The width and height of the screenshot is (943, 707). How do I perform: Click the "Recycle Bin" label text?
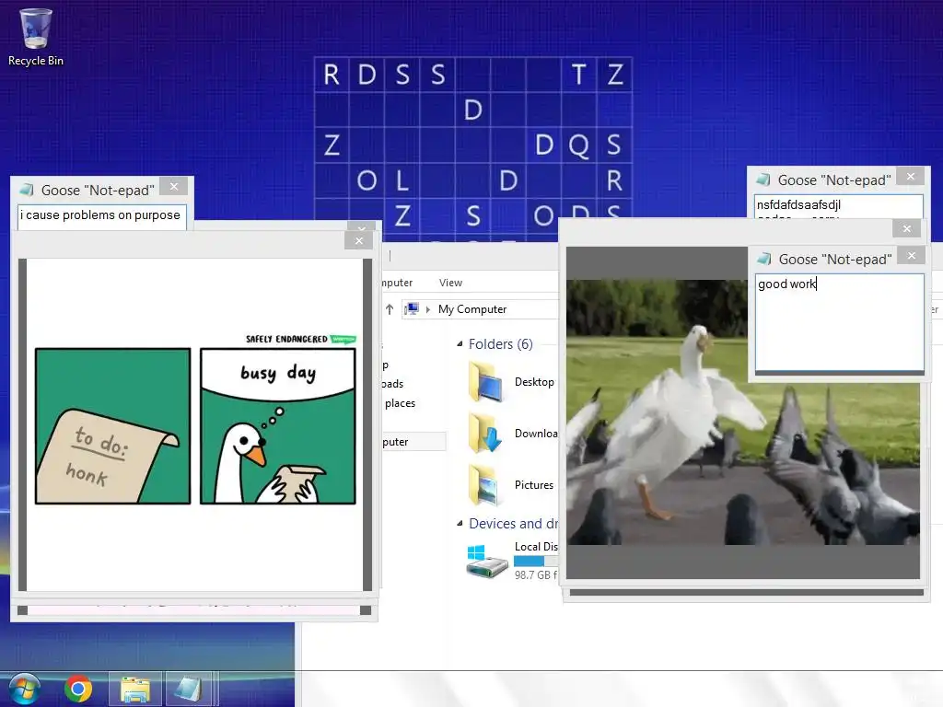pos(36,61)
